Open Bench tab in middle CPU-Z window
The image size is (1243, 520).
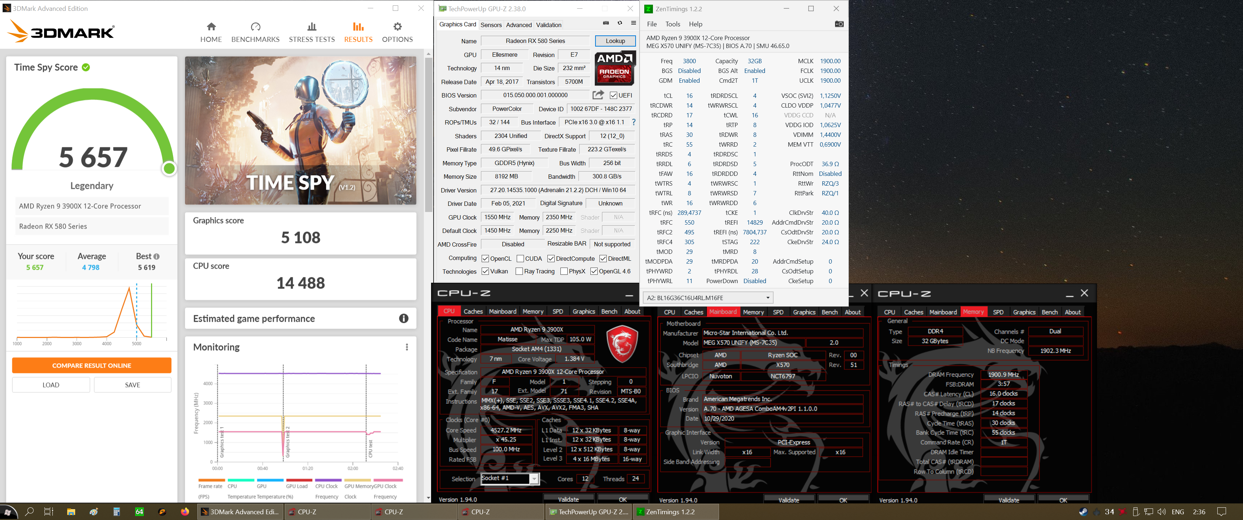click(830, 312)
